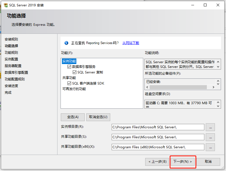Screen dimensions: 226x171
Task: Close the SQL Server 2019 安装 window
Action: click(x=218, y=5)
